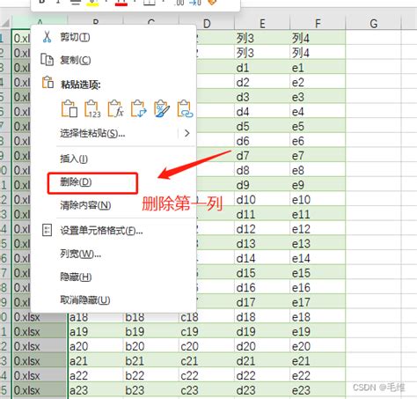Screen dimensions: 417x399
Task: Select the e3 cell
Action: tap(318, 97)
